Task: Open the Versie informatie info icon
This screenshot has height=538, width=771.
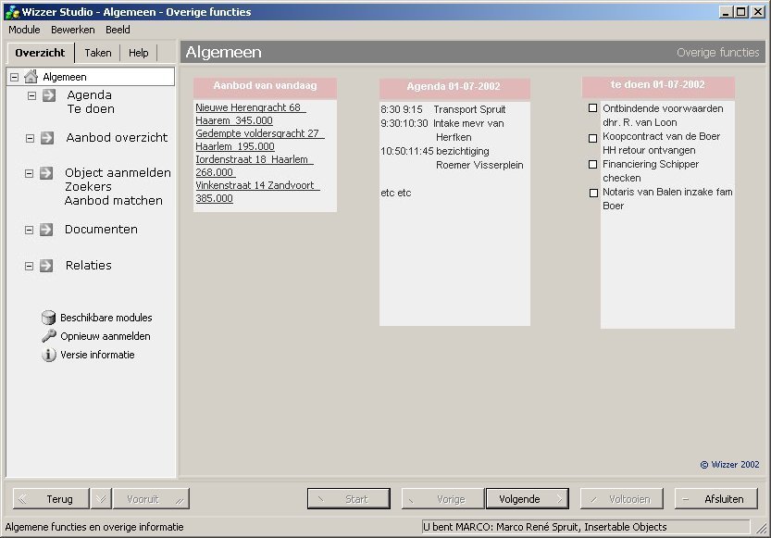Action: (49, 355)
